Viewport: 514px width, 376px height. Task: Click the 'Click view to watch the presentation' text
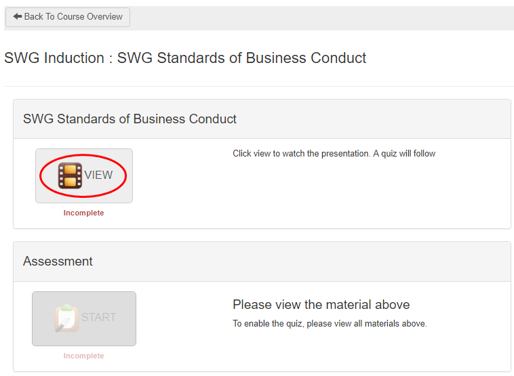(x=302, y=154)
